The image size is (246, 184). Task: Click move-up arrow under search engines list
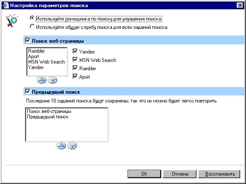point(41,80)
